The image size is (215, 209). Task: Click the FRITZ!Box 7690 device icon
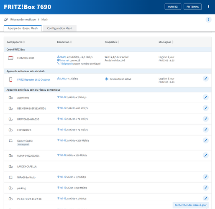(x=10, y=58)
